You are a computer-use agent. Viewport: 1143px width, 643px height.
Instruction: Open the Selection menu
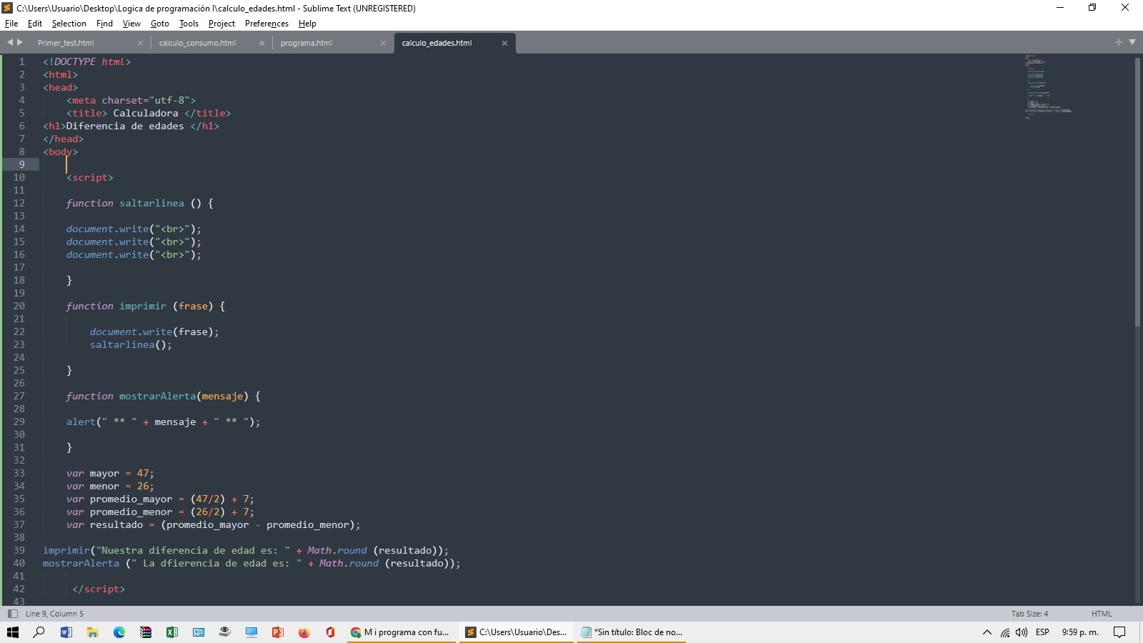click(x=69, y=24)
